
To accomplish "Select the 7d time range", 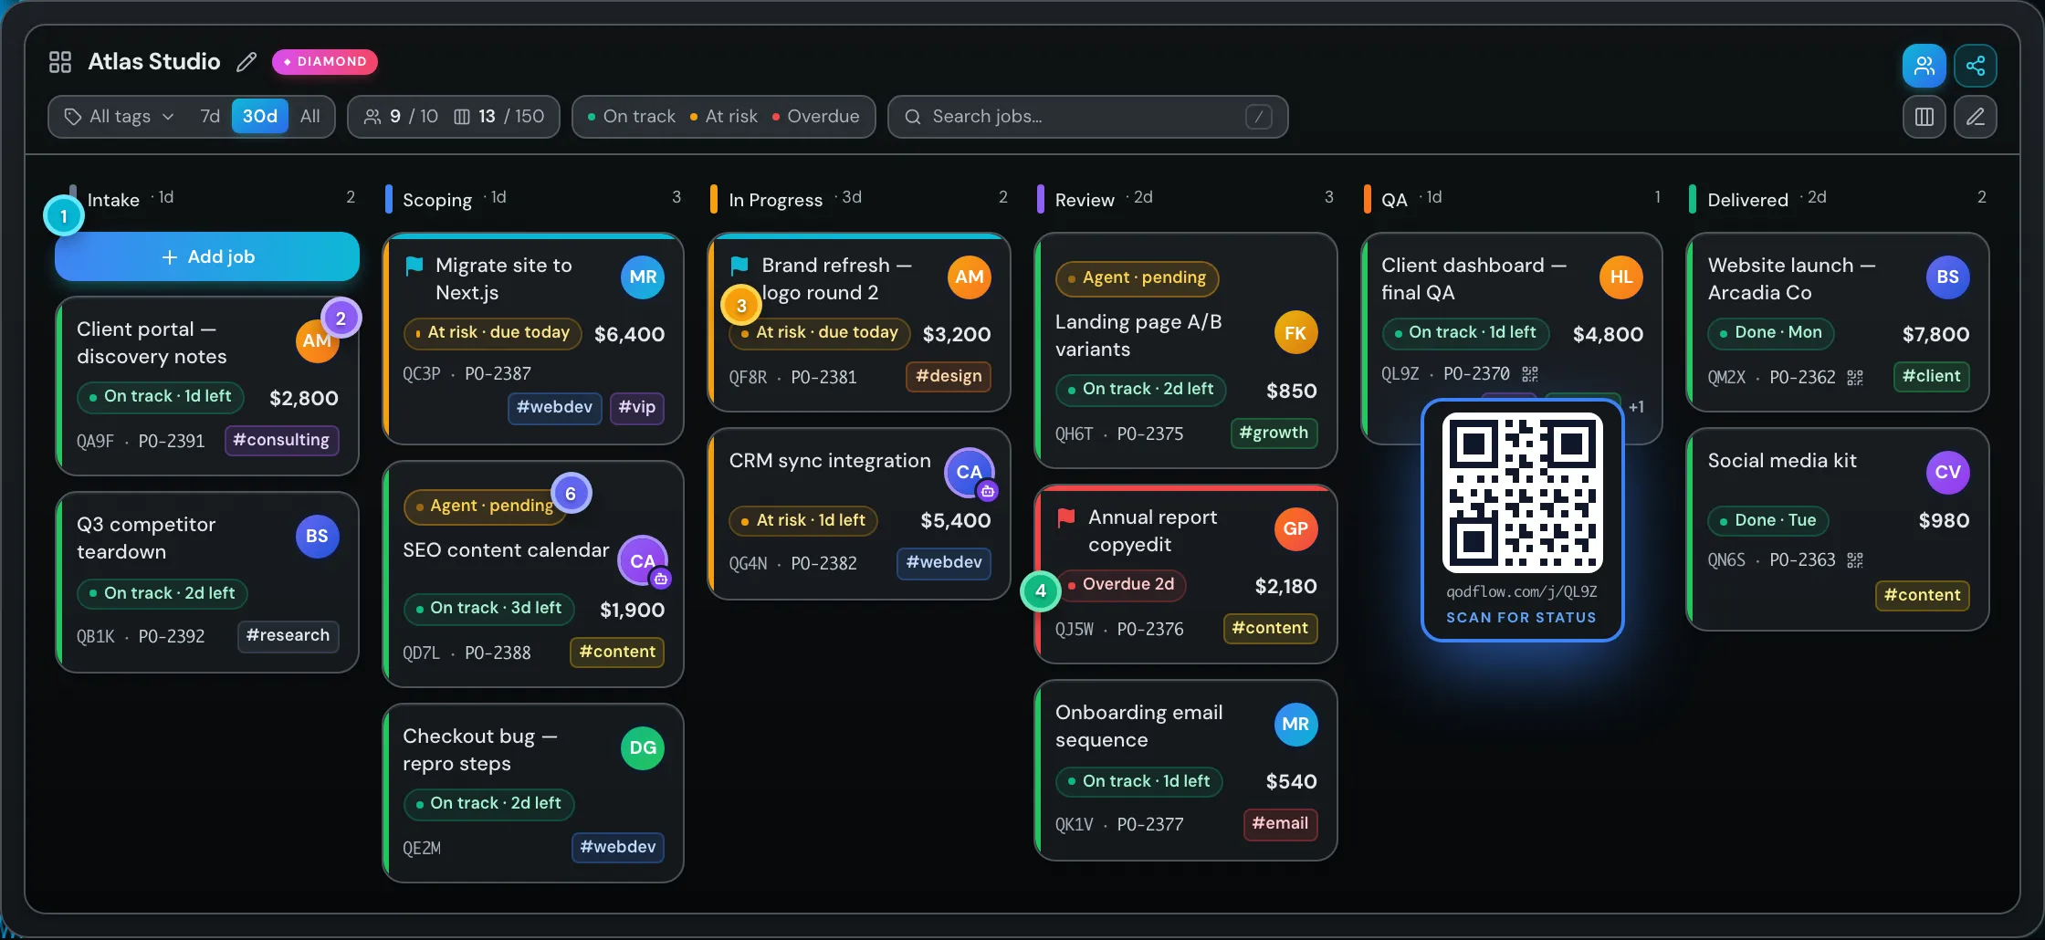I will (210, 117).
